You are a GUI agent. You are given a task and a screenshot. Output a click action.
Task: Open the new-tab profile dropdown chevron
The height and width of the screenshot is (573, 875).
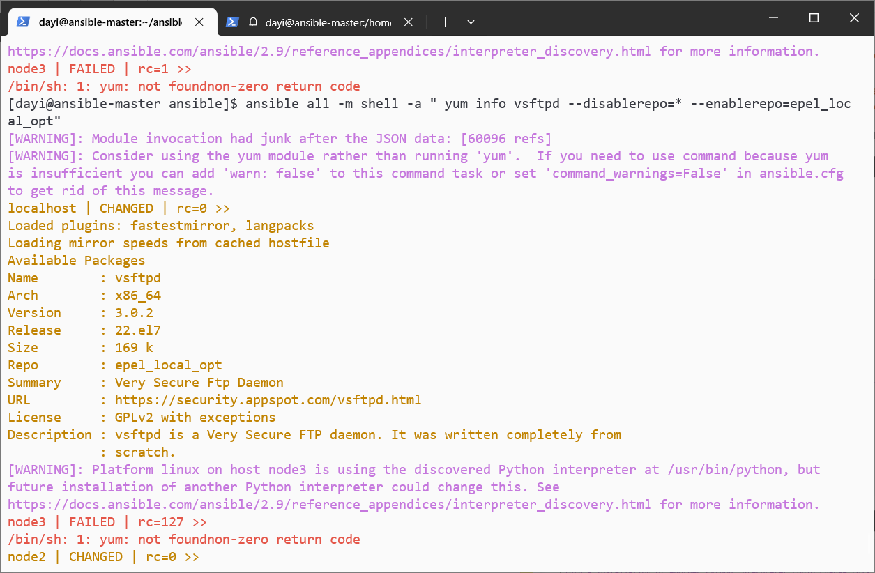[471, 22]
